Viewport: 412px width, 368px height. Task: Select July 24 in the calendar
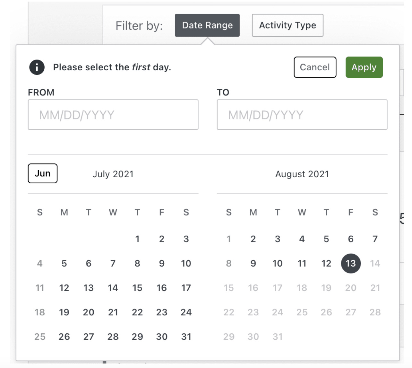pyautogui.click(x=186, y=312)
